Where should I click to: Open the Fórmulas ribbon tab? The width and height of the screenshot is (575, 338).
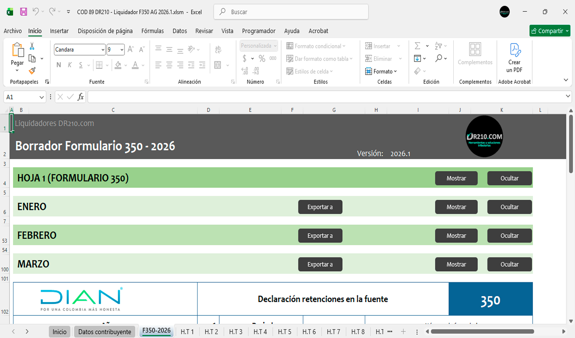click(x=152, y=31)
